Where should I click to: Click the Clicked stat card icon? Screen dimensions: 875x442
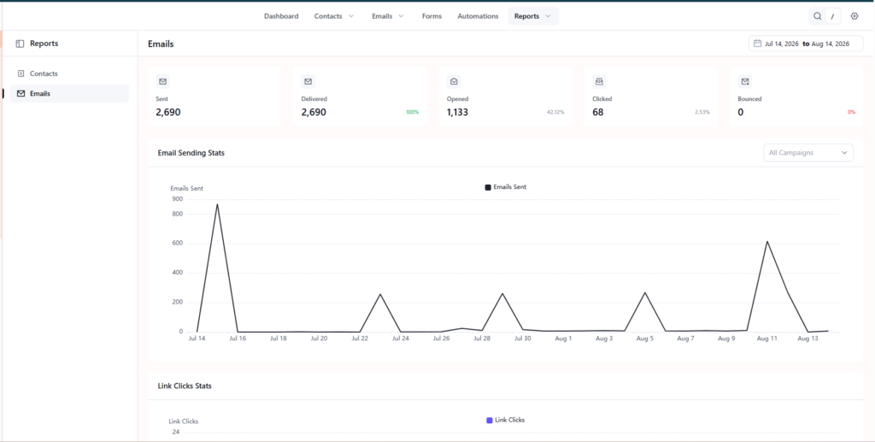click(599, 81)
